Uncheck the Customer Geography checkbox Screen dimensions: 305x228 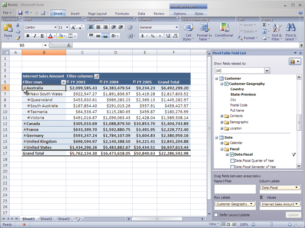(x=226, y=84)
